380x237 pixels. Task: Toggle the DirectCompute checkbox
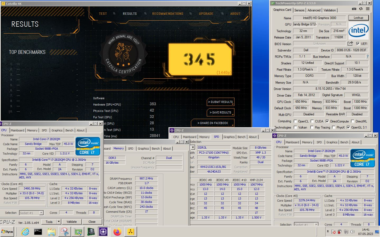pos(327,121)
